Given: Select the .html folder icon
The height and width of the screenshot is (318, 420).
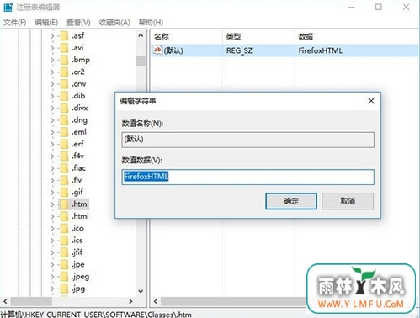Looking at the screenshot, I should tap(64, 217).
